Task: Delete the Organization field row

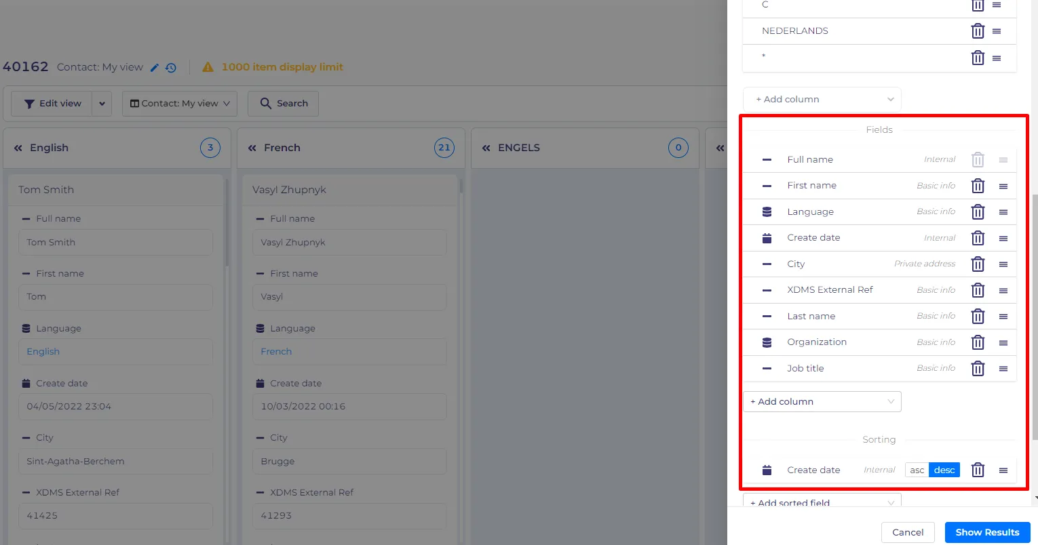Action: [978, 342]
